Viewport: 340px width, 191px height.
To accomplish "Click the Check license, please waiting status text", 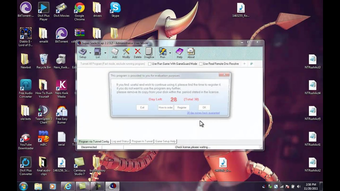I will coord(193,147).
